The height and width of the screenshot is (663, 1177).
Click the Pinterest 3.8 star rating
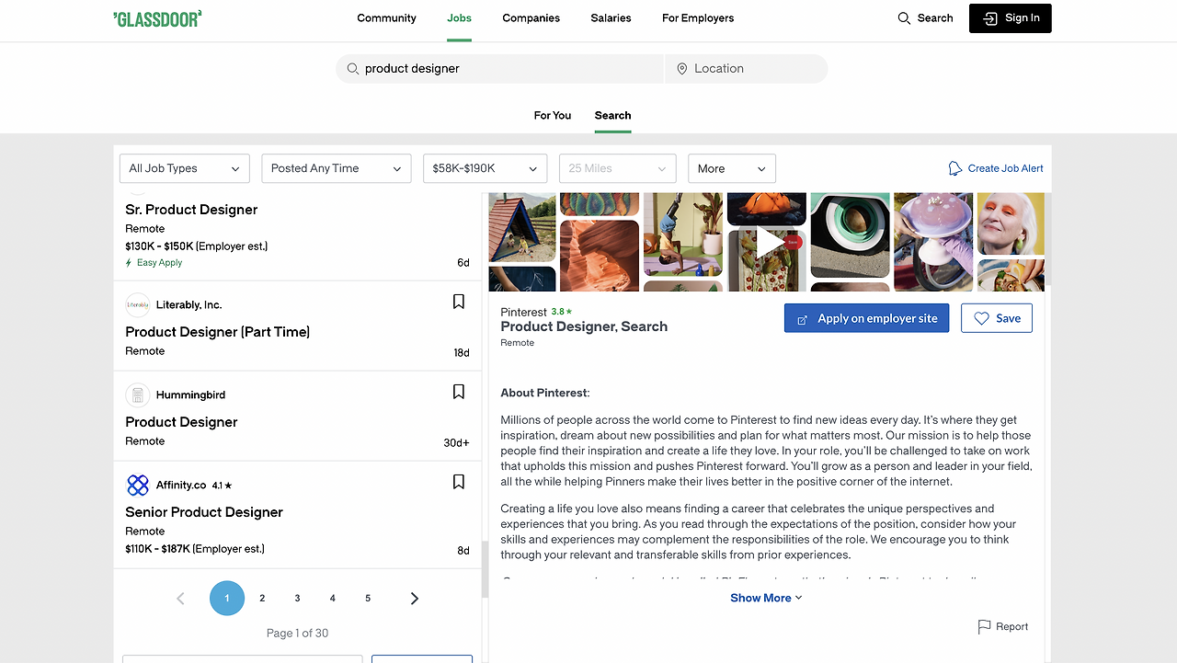[x=562, y=312]
